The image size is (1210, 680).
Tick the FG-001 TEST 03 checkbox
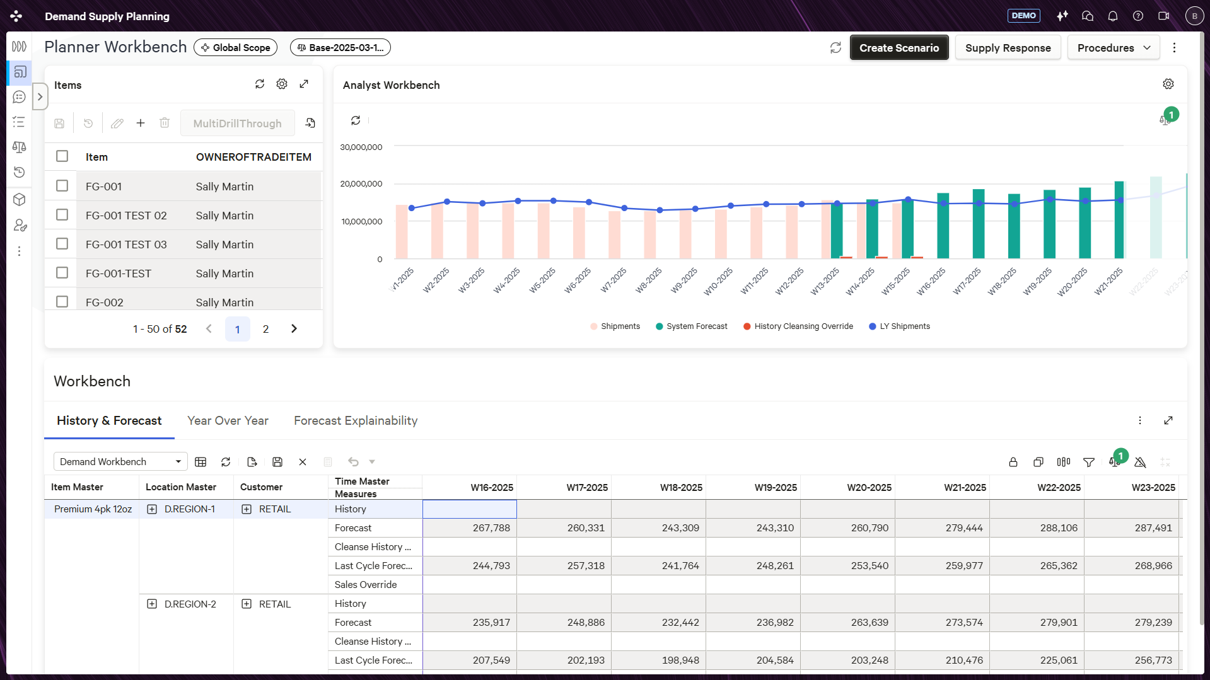point(62,244)
